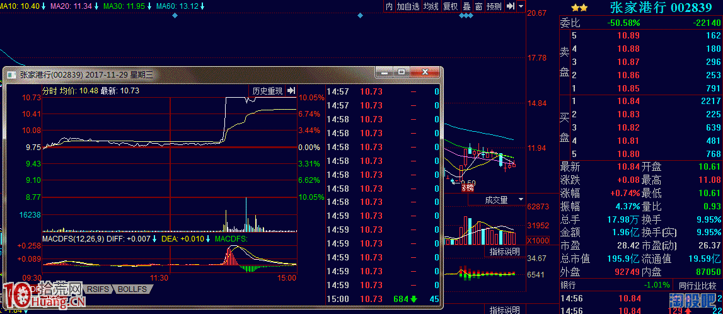The height and width of the screenshot is (314, 723).
Task: Open the top toolbar dropdown triangle
Action: tap(521, 6)
